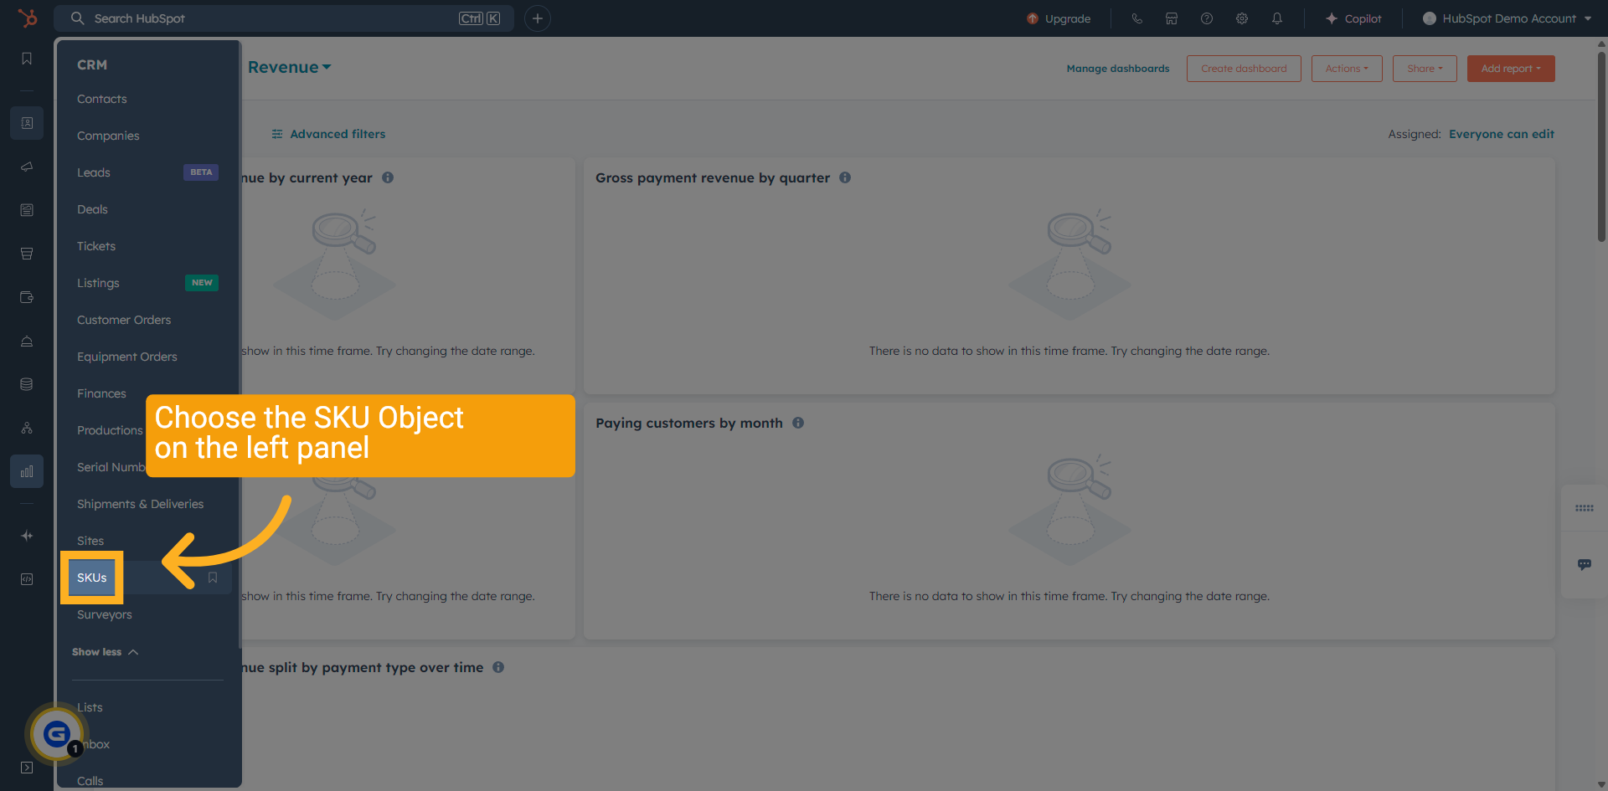Open the Revenue dashboard dropdown
1608x791 pixels.
click(290, 67)
